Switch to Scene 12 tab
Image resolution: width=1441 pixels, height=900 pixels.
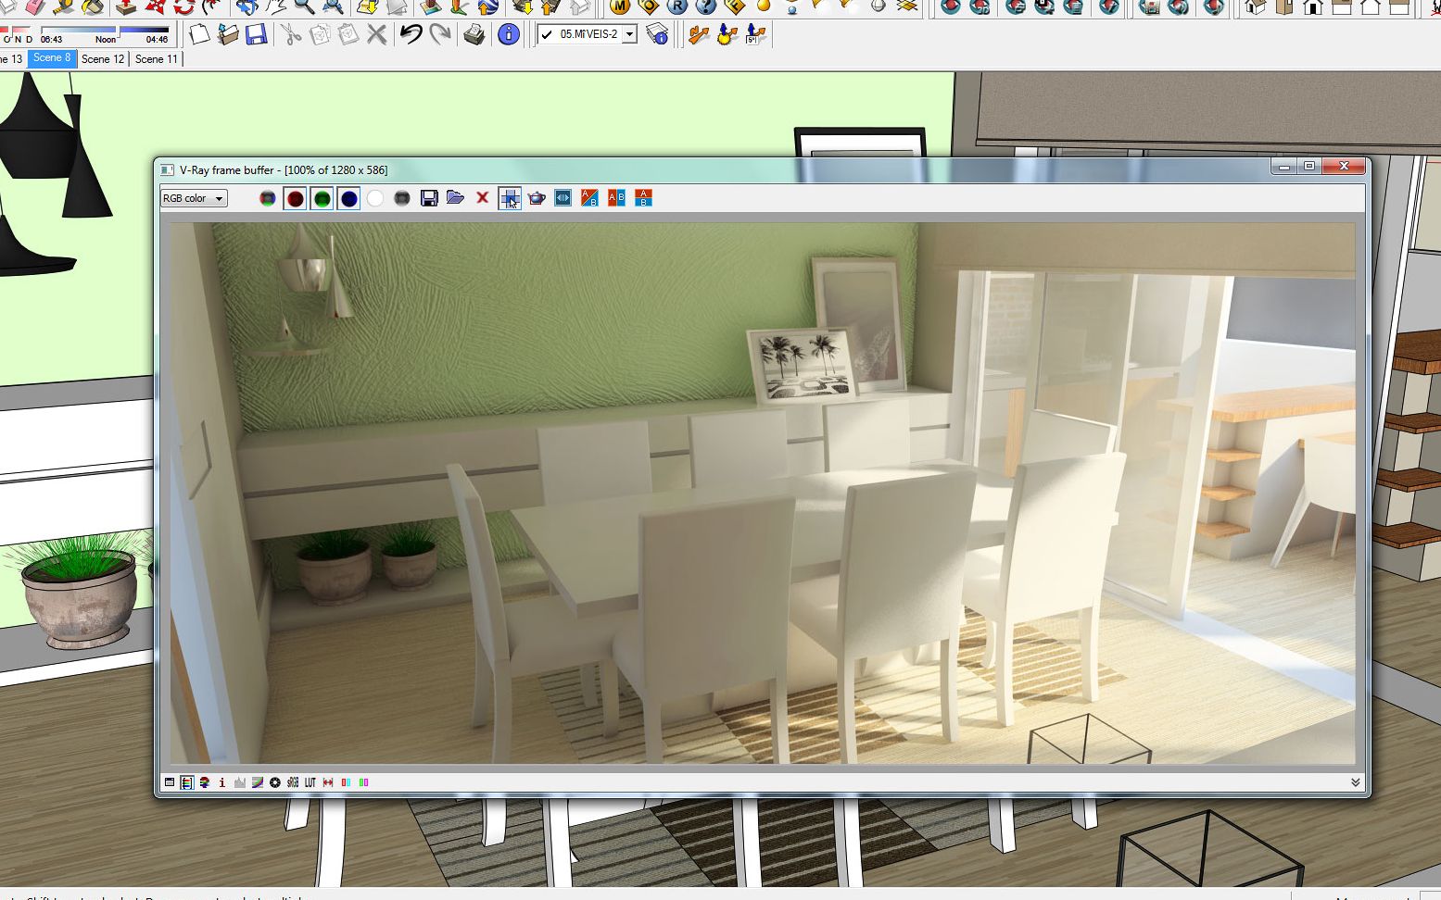[x=103, y=58]
